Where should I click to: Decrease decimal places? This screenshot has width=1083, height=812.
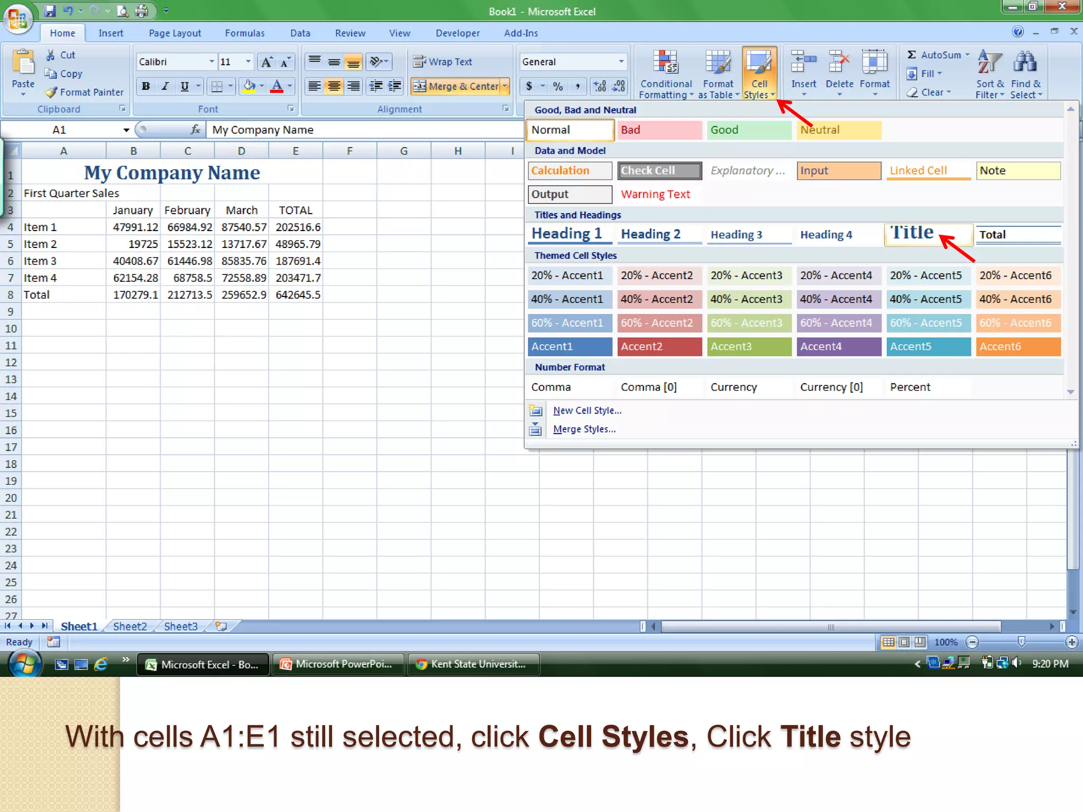point(618,86)
